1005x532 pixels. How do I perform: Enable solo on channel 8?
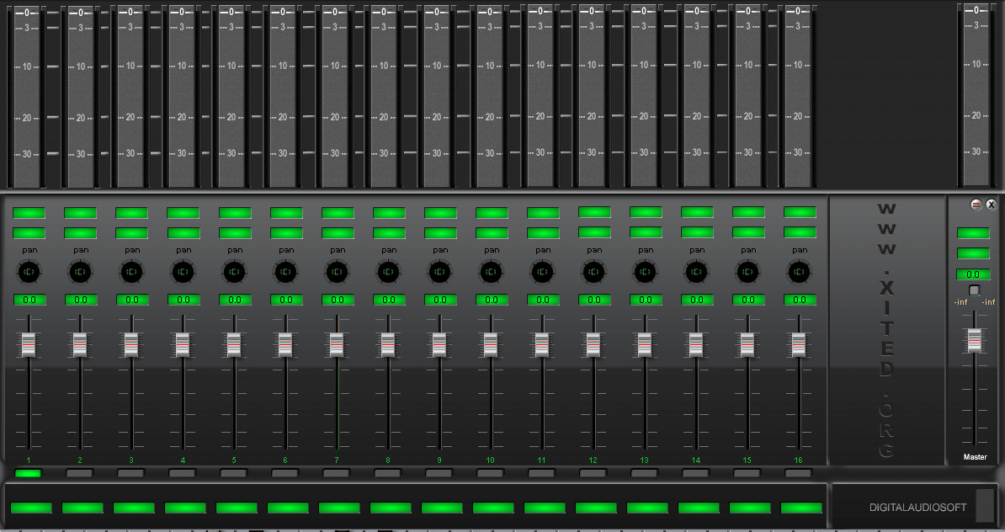pos(388,233)
